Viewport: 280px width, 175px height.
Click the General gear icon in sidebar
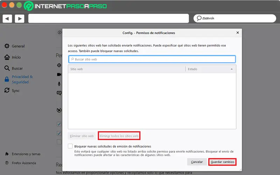click(x=7, y=46)
